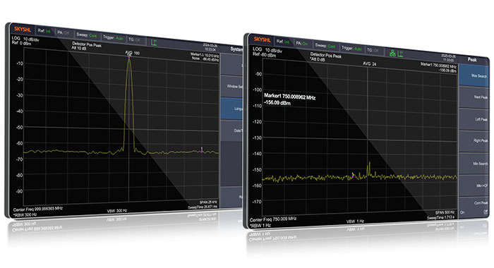Click Detector Pos Peak on right screen
The width and height of the screenshot is (494, 268).
(326, 56)
